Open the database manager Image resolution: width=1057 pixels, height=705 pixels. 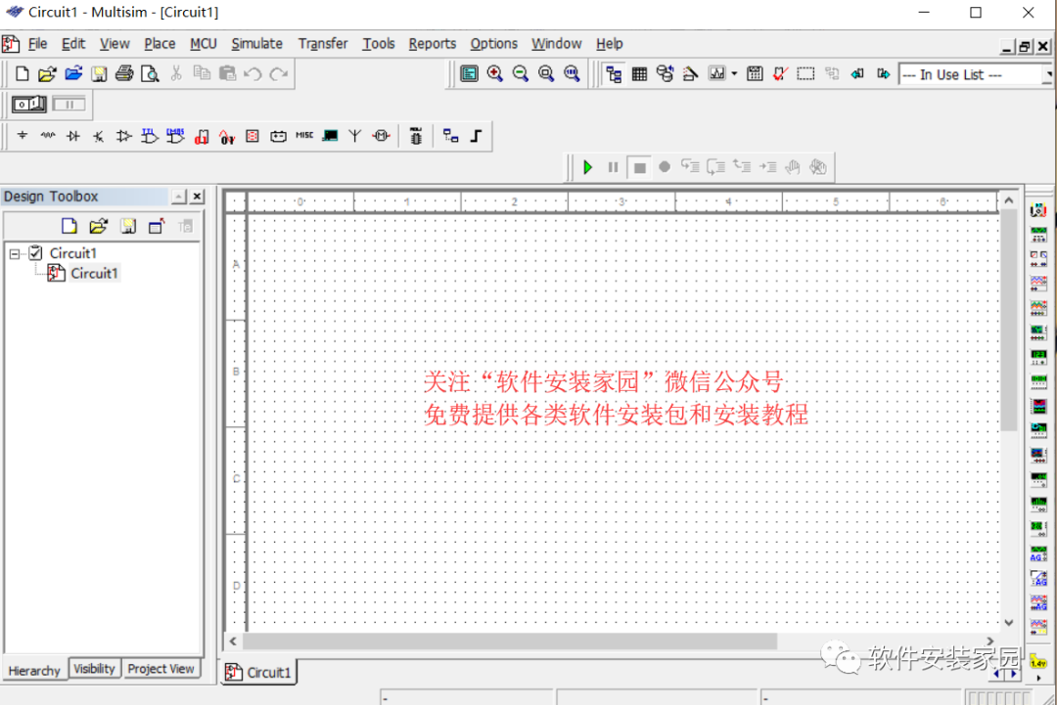tap(665, 74)
